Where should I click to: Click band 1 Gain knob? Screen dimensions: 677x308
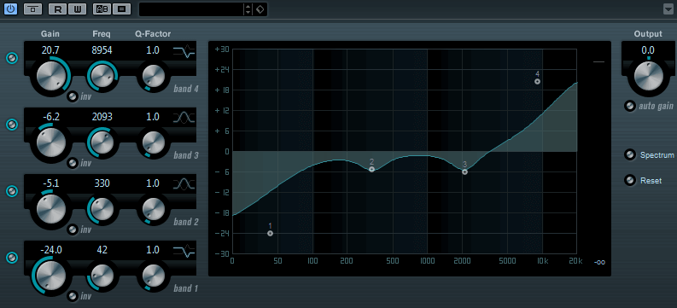tap(51, 275)
